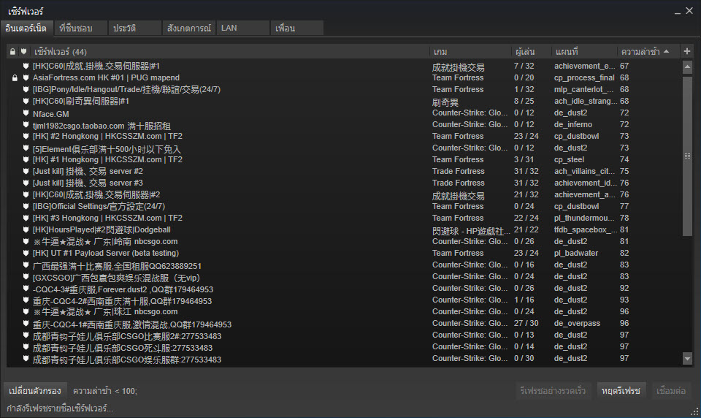Image resolution: width=701 pixels, height=418 pixels.
Task: Switch to the ประวัติ tab
Action: (x=134, y=28)
